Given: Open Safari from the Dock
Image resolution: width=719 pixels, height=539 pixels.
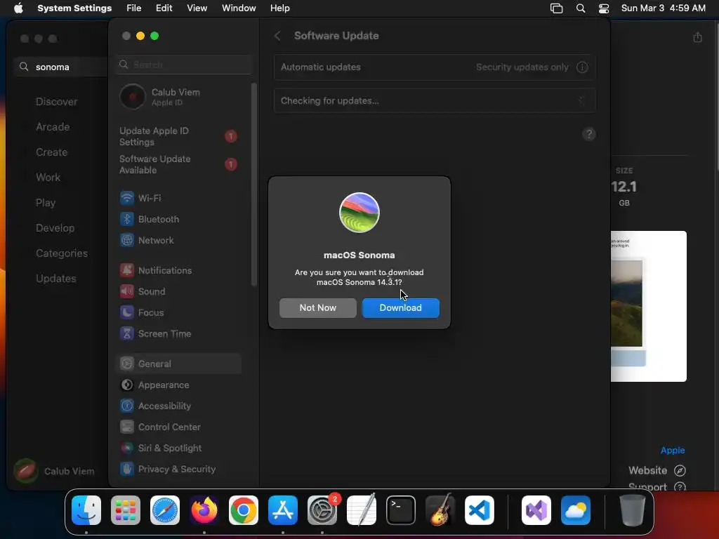Looking at the screenshot, I should coord(165,510).
